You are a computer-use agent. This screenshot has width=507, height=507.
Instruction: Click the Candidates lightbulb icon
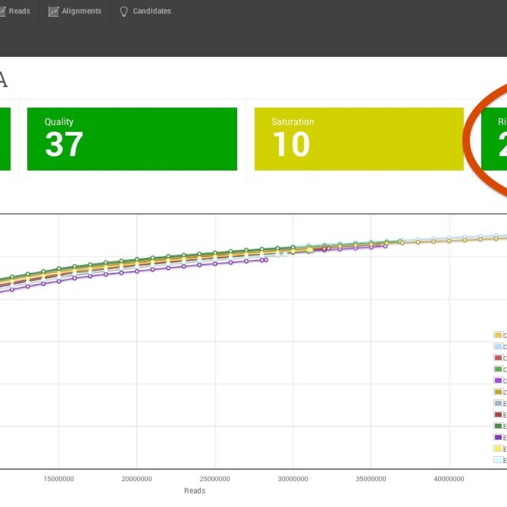pos(124,11)
